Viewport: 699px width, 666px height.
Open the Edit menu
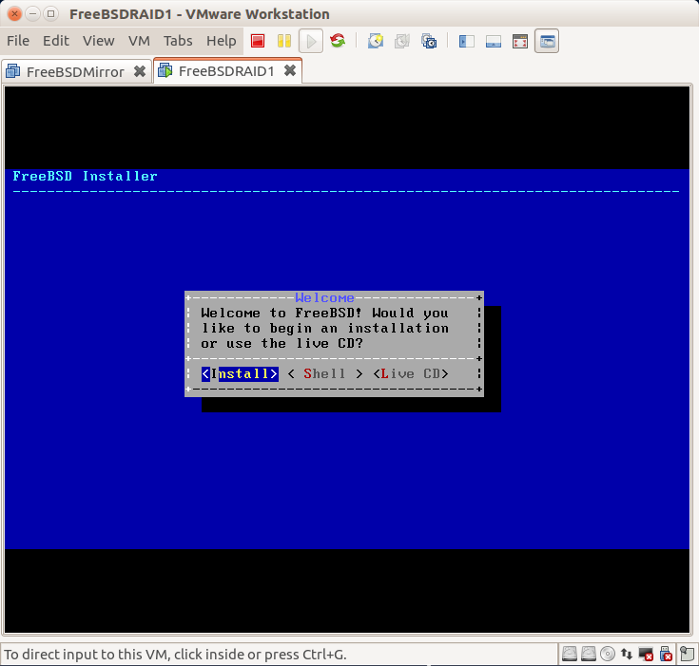56,41
